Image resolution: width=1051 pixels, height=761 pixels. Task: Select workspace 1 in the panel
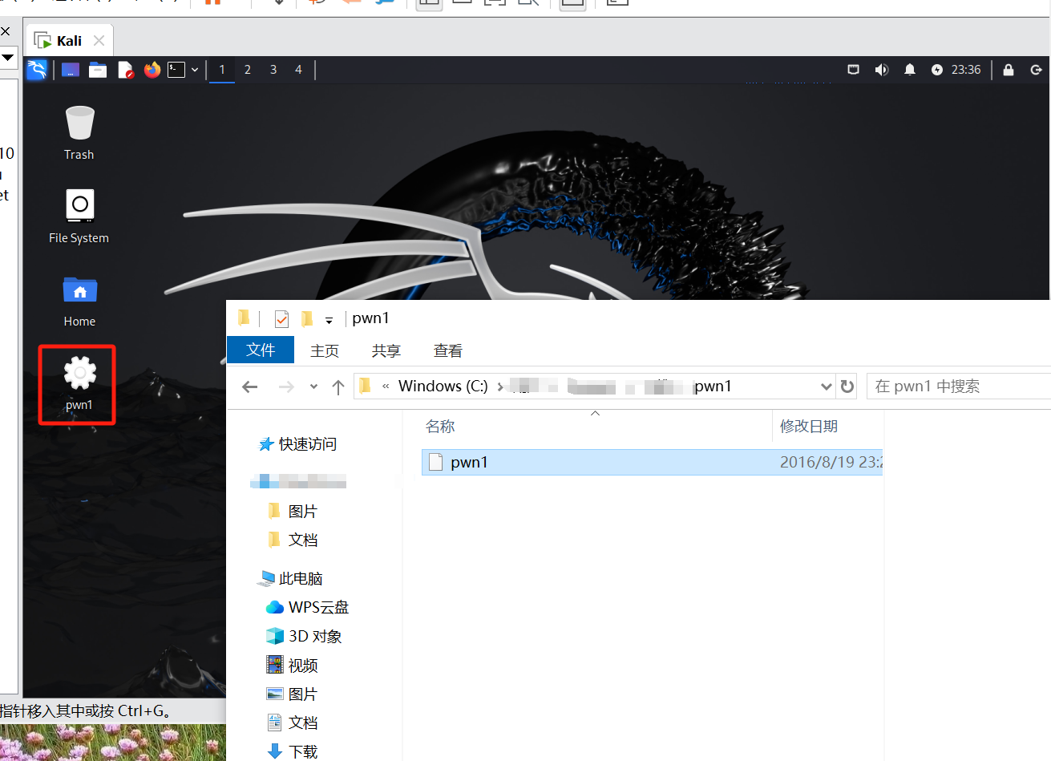tap(222, 70)
